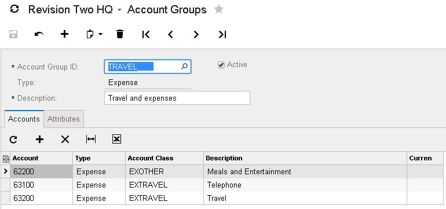Image resolution: width=446 pixels, height=209 pixels.
Task: Go to the last record
Action: click(x=222, y=34)
